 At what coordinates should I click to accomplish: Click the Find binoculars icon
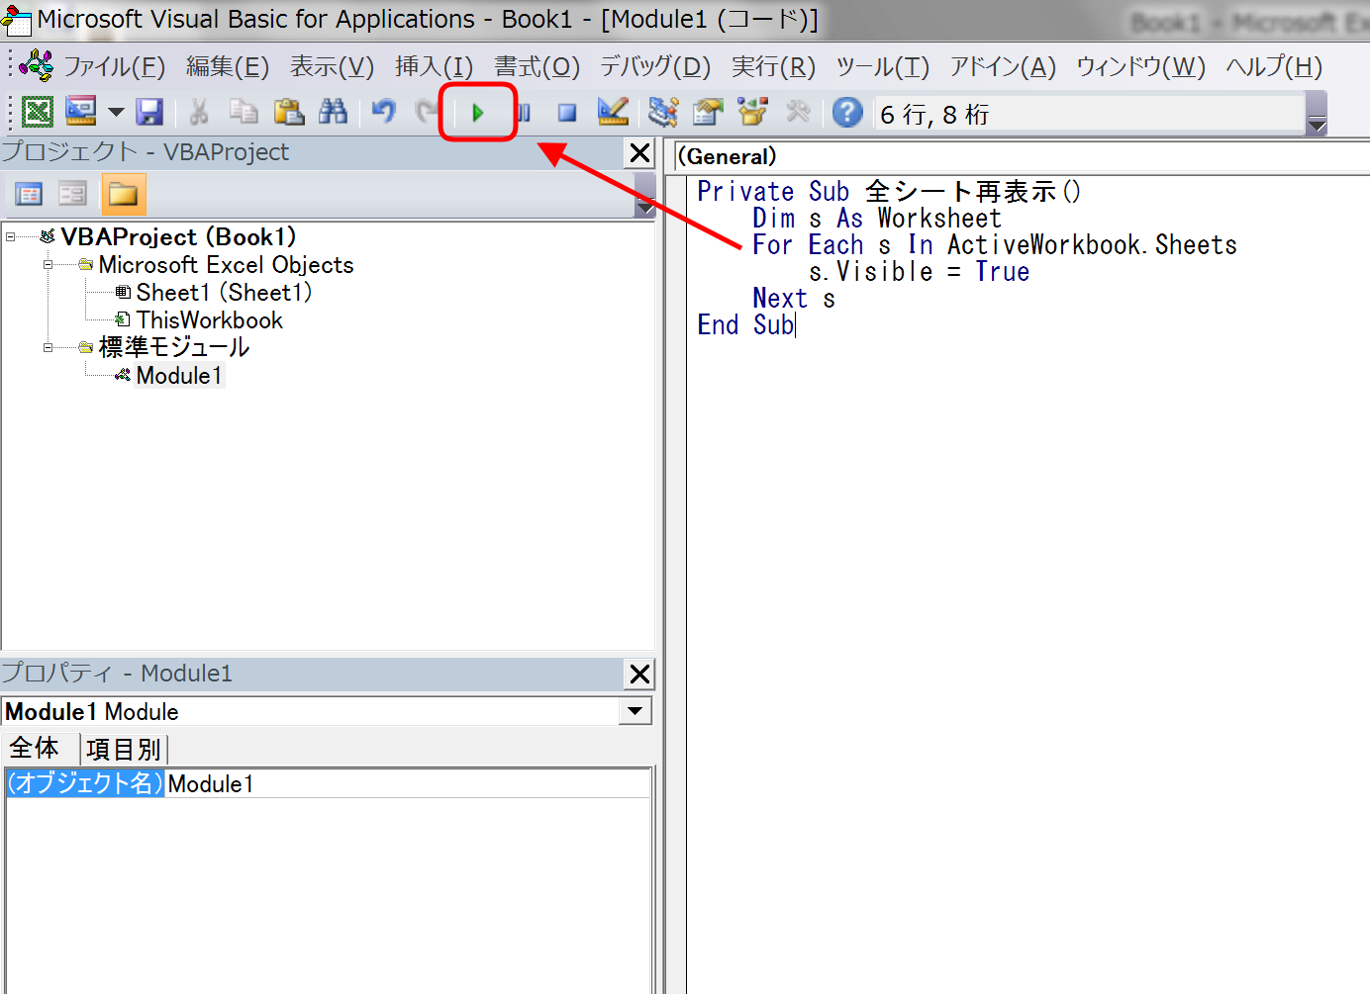point(333,113)
